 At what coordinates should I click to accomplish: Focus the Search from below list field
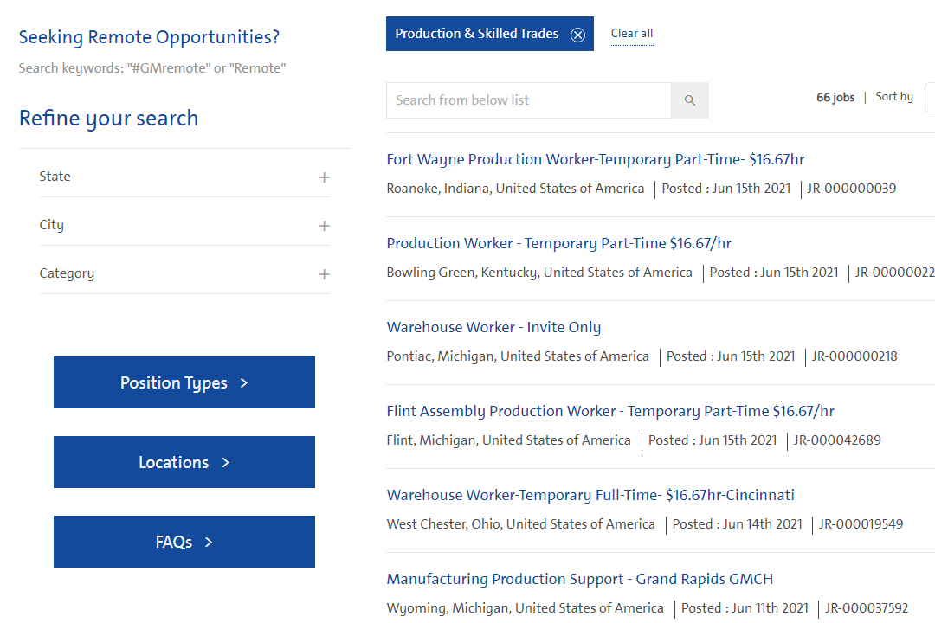[528, 100]
